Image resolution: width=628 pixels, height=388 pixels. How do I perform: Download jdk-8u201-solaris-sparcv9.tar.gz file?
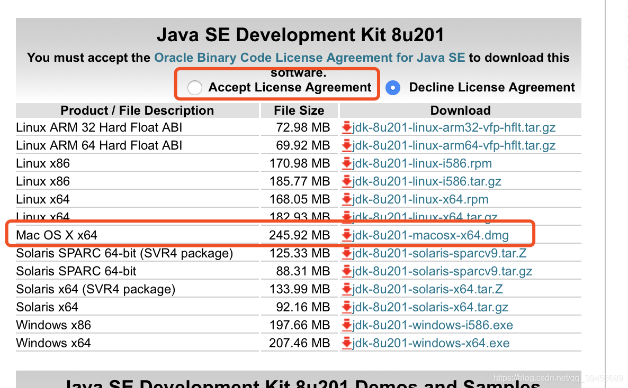[442, 271]
